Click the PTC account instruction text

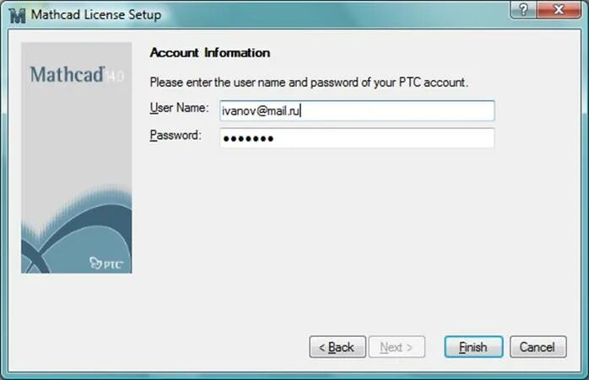pyautogui.click(x=309, y=83)
